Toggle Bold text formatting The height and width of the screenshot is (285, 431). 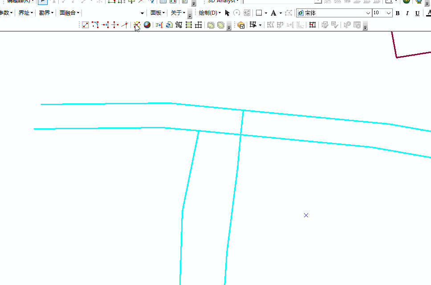coord(398,13)
